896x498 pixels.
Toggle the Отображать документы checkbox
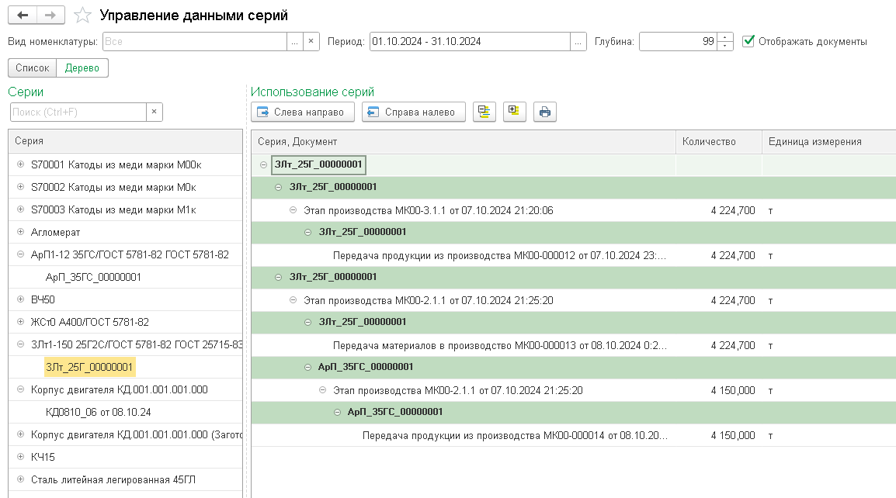click(748, 41)
